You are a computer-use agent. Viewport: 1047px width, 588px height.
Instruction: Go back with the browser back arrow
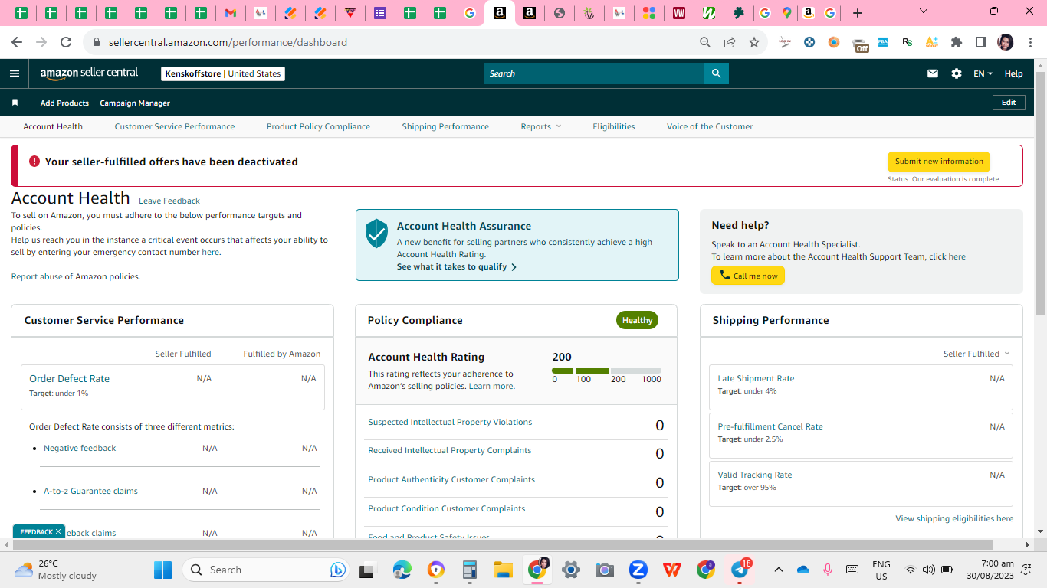point(17,42)
